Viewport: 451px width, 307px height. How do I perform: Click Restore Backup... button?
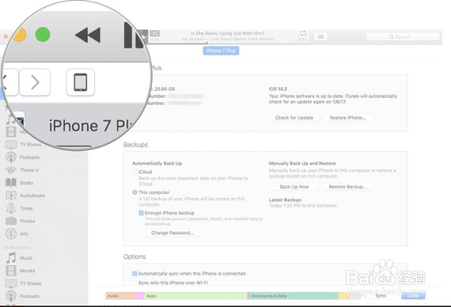pyautogui.click(x=348, y=186)
